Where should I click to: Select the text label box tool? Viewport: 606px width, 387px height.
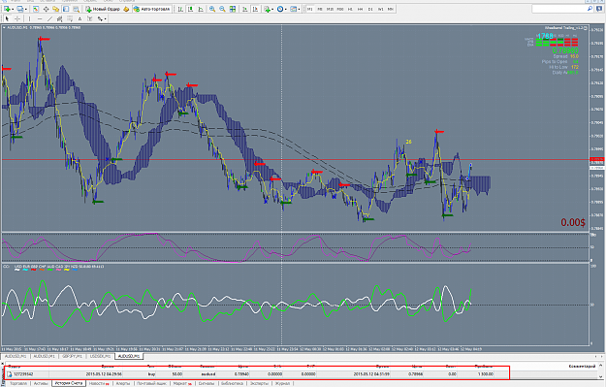[89, 18]
